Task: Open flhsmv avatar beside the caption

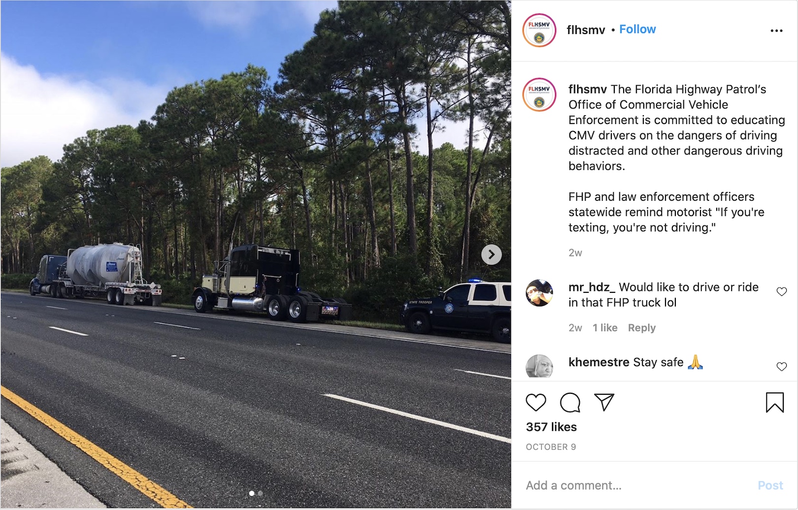Action: (539, 95)
